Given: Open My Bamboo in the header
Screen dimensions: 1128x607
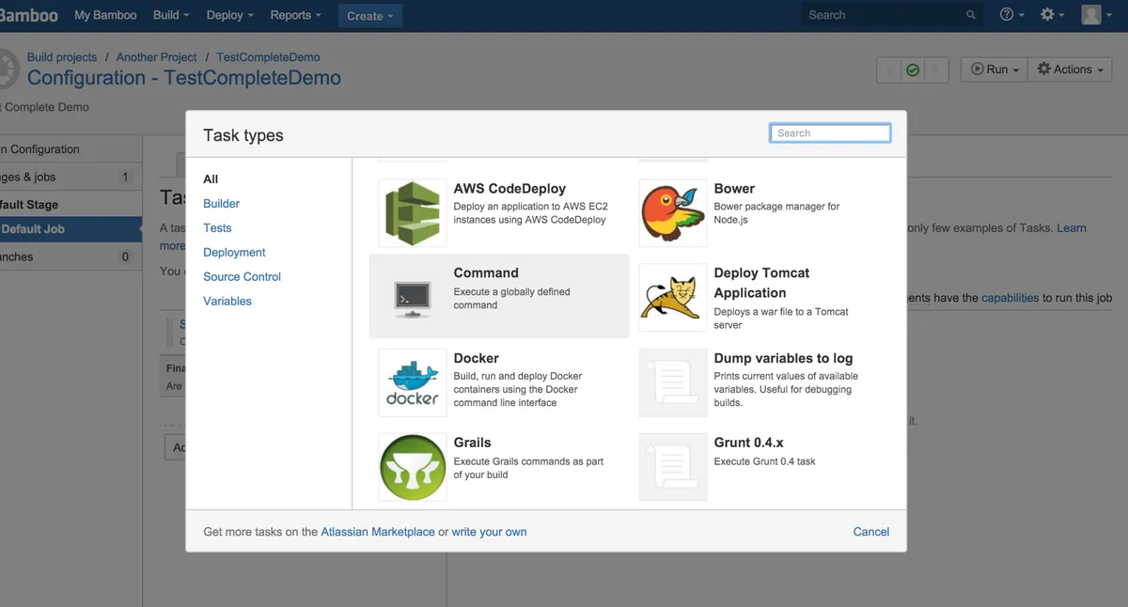Looking at the screenshot, I should 105,15.
